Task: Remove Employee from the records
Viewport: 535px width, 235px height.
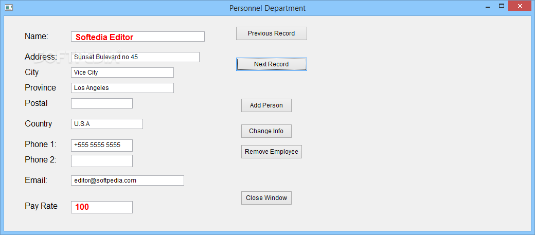Action: coord(271,152)
